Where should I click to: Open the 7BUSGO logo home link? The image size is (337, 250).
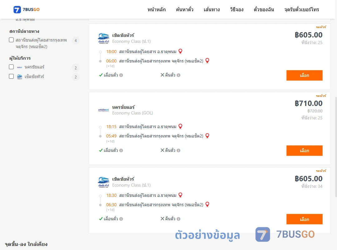[x=27, y=9]
